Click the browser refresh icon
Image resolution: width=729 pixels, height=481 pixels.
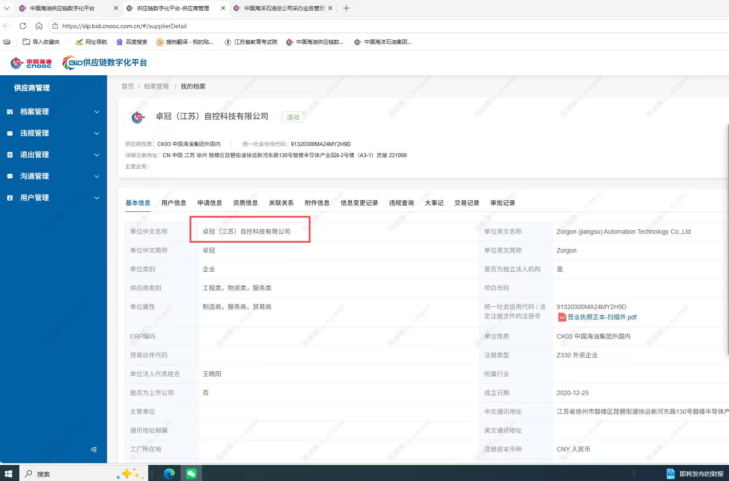23,26
